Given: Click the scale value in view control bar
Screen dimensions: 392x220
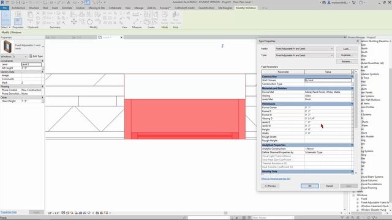Looking at the screenshot, I should click(x=53, y=213).
